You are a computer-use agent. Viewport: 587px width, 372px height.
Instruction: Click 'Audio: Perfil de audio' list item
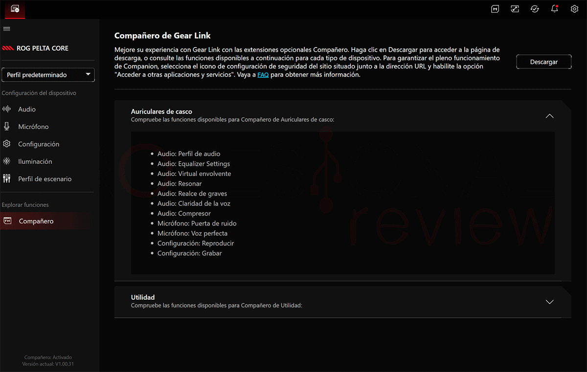(189, 154)
